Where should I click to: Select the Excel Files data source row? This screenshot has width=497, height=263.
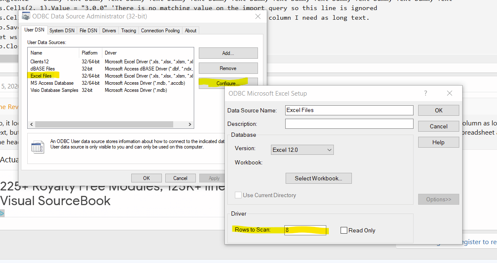coord(111,76)
